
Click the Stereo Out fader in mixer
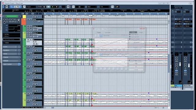click(189, 65)
